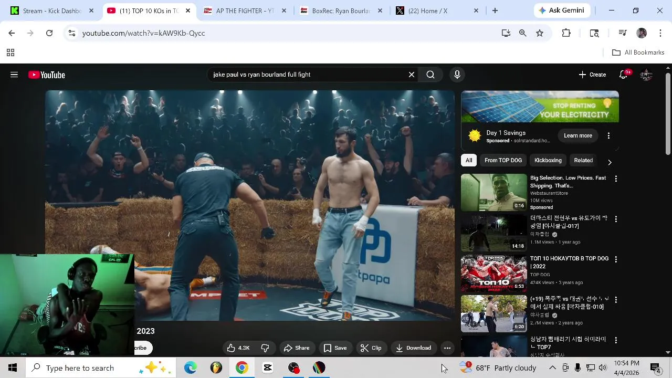Switch to AP THE FIGHTER browser tab
Viewport: 672px width, 378px height.
(x=245, y=10)
